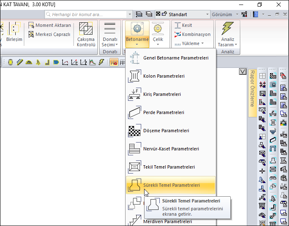This screenshot has height=226, width=289.
Task: Click the Perde Parametreleri wall icon
Action: [135, 112]
